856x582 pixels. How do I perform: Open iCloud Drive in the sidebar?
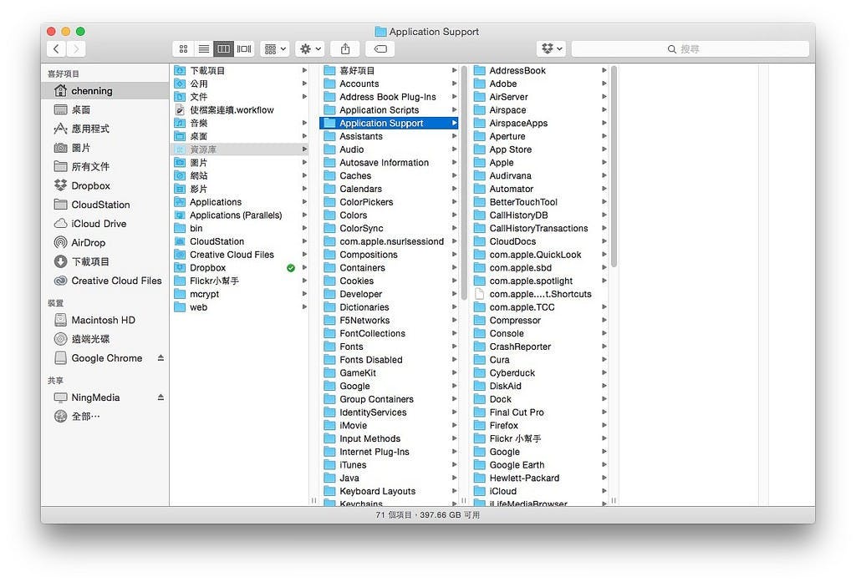(x=105, y=224)
